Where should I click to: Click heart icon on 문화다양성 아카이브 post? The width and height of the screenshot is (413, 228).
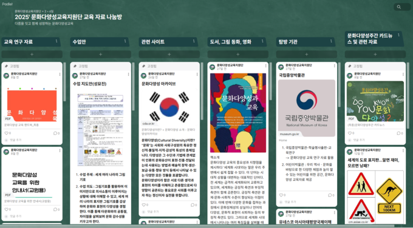pos(143,205)
